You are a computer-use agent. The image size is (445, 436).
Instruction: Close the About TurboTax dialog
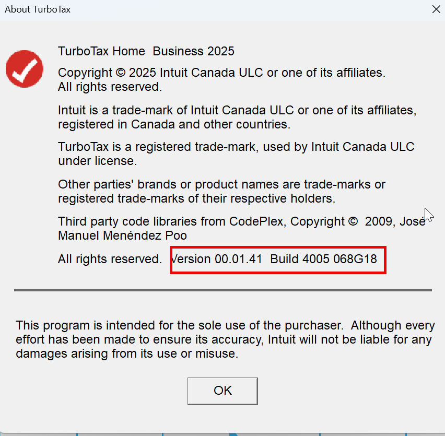tap(436, 9)
